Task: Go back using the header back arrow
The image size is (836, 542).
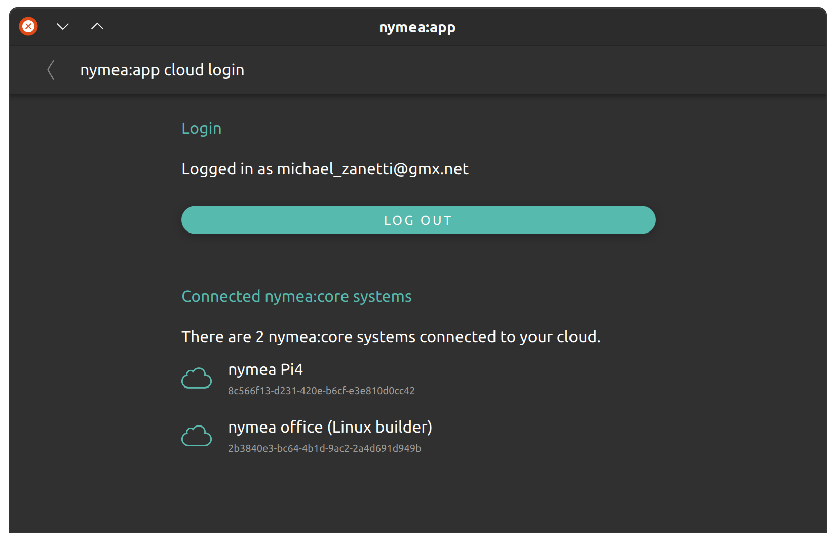Action: click(51, 70)
